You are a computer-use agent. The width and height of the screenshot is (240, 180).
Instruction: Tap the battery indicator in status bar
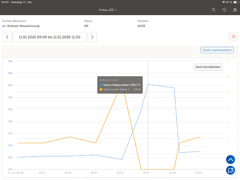point(235,2)
